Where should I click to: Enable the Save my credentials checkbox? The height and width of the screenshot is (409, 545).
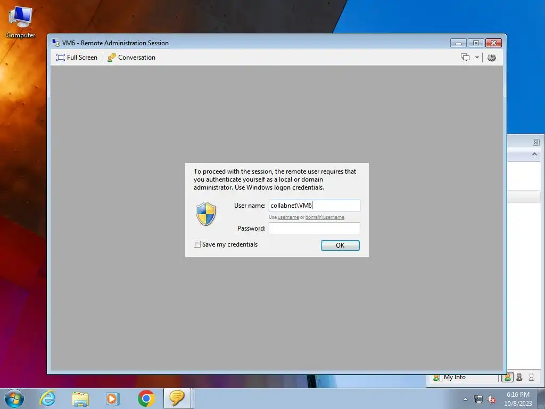coord(197,244)
